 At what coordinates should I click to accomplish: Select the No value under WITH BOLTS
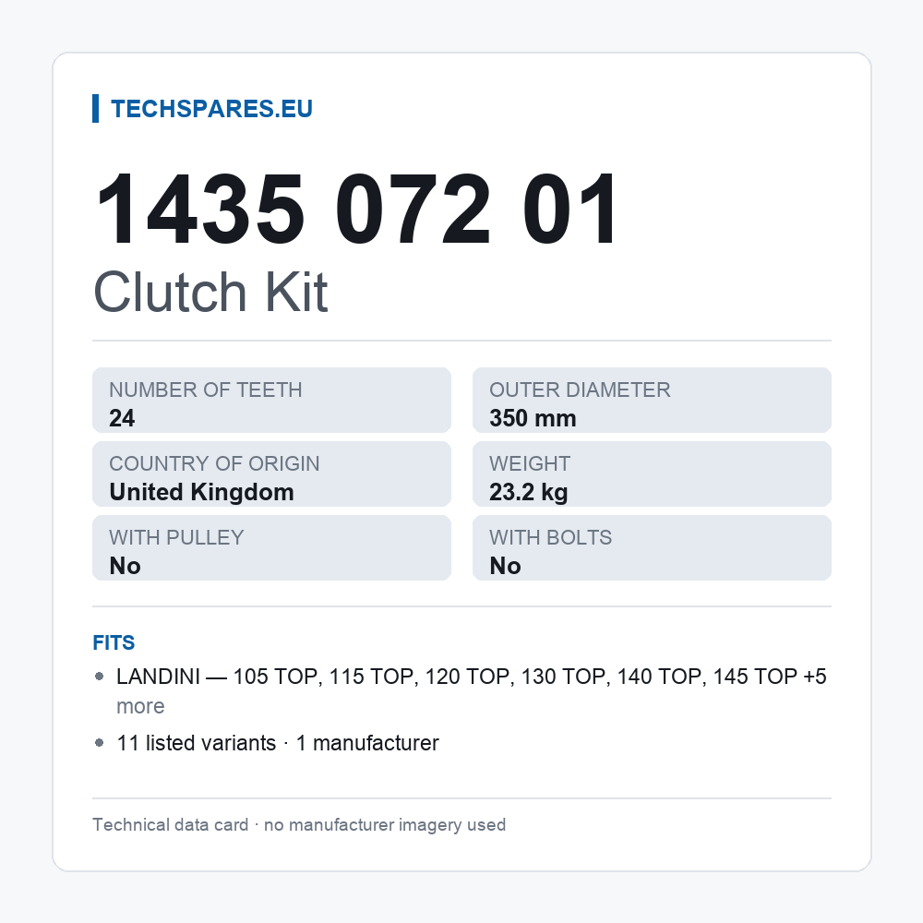pos(505,566)
